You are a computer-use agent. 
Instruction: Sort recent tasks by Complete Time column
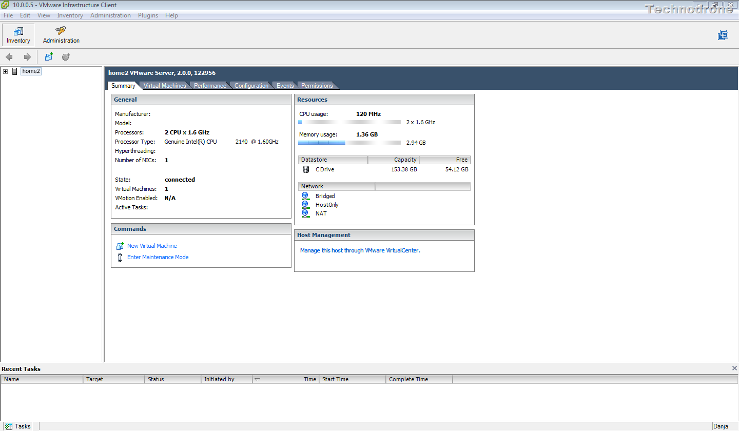(x=419, y=379)
